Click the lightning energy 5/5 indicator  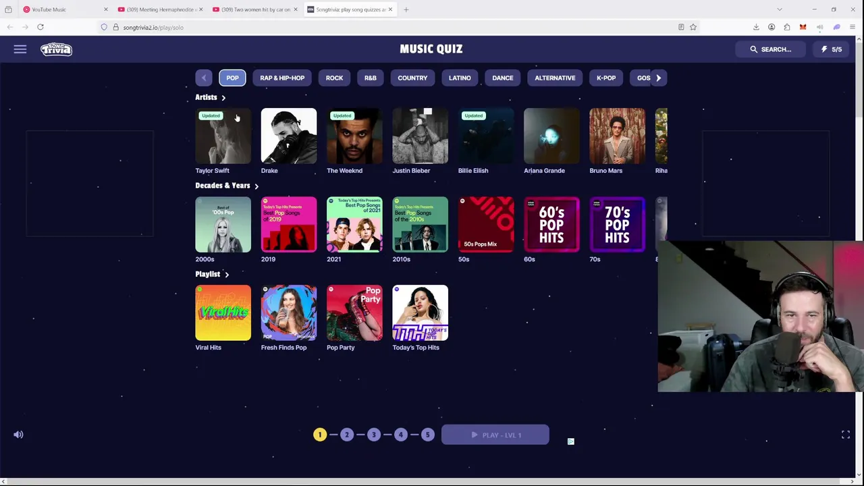point(831,49)
